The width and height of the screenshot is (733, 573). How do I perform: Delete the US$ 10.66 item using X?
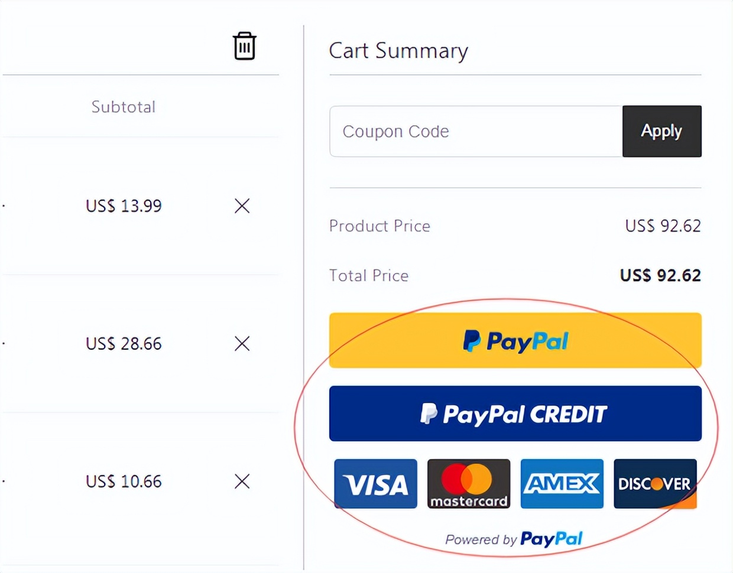[x=242, y=481]
